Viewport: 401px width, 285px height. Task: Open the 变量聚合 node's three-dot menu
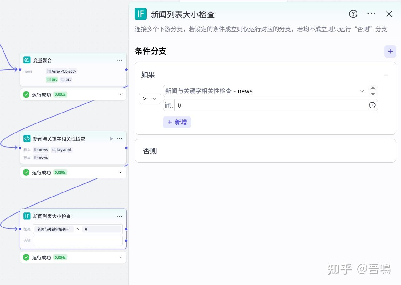[x=120, y=60]
